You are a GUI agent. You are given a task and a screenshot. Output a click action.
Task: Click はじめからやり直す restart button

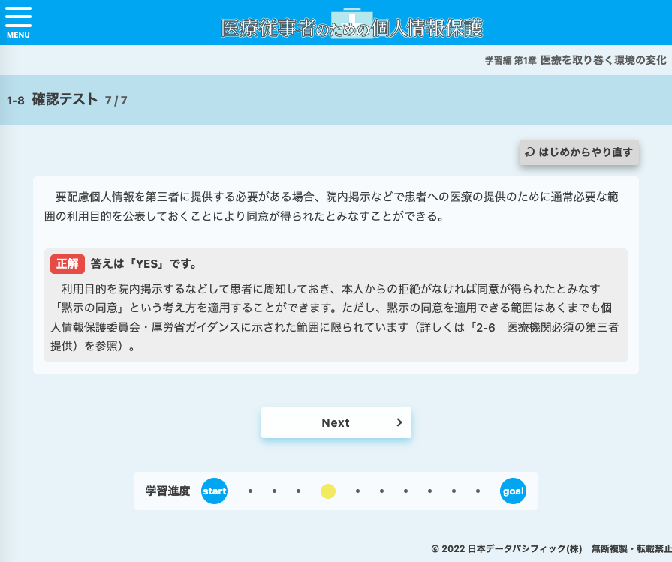[x=579, y=152]
